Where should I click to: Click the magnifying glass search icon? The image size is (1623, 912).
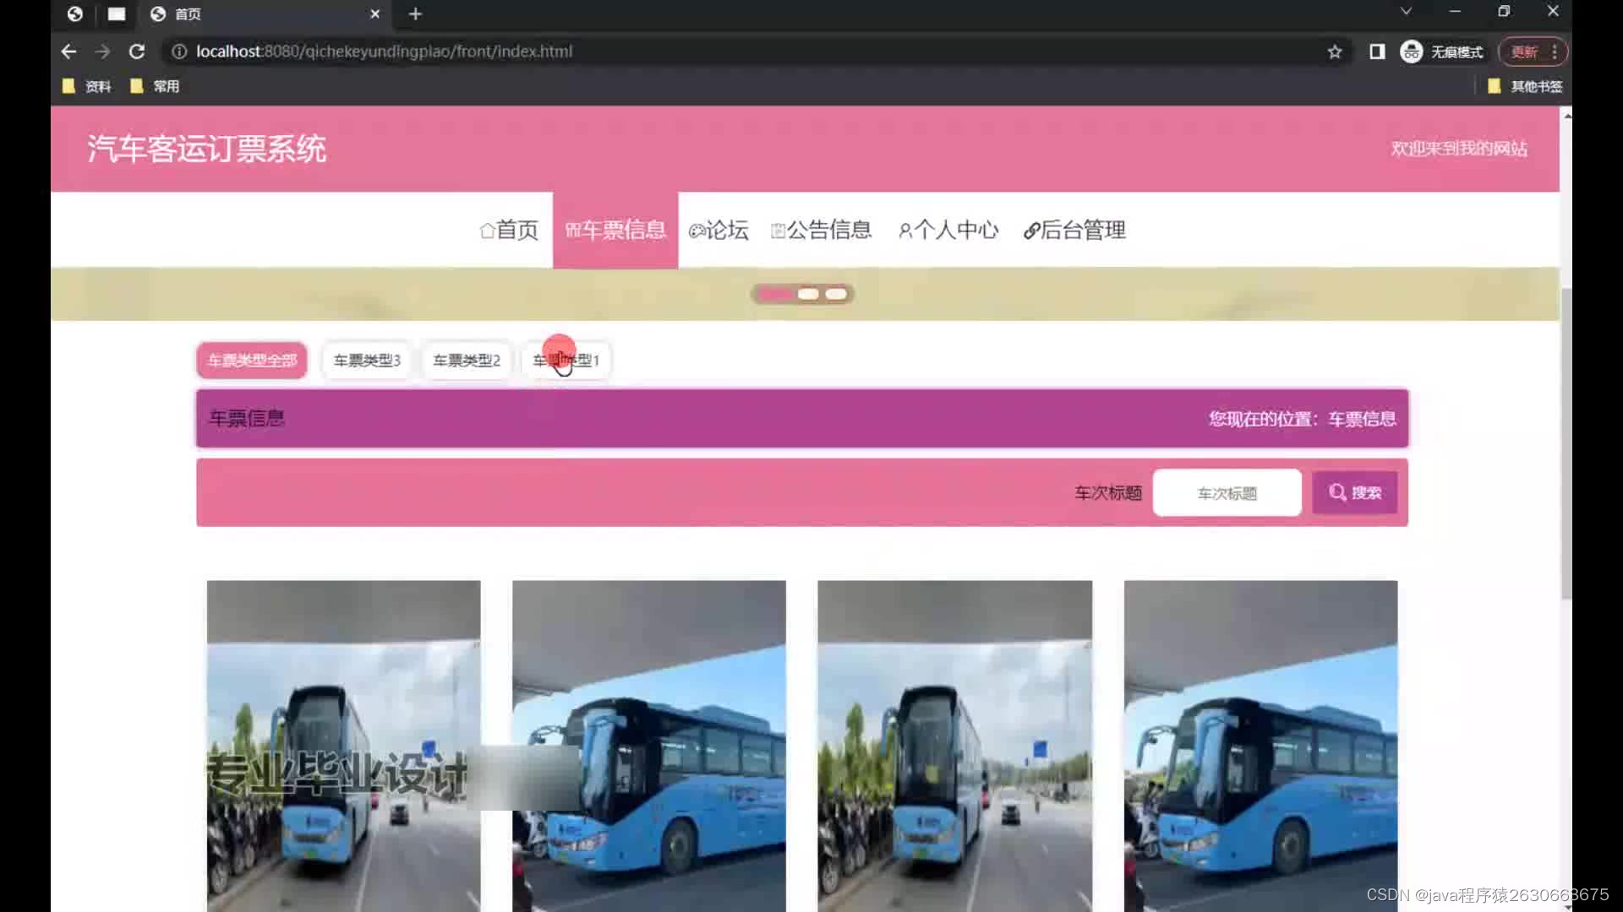[1337, 492]
